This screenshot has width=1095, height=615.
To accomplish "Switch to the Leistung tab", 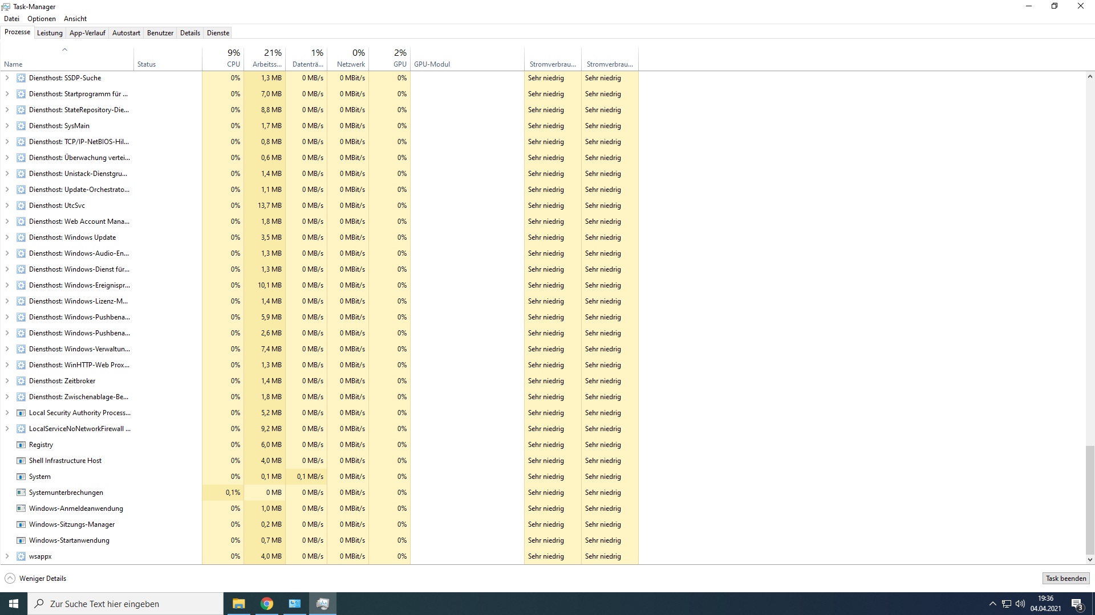I will 50,32.
